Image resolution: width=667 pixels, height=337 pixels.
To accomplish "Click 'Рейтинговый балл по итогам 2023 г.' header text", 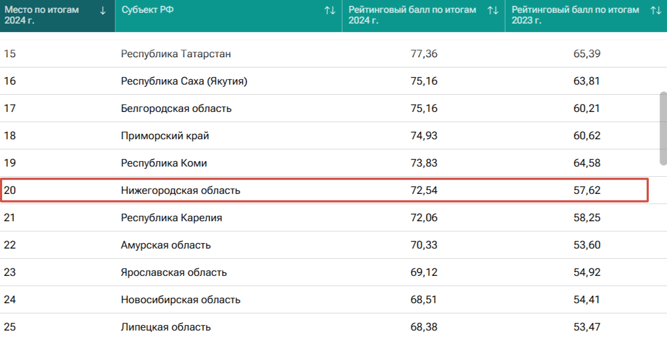I will [575, 15].
